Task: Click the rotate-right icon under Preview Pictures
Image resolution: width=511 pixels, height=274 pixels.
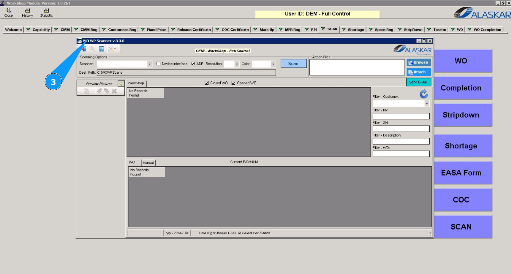Action: coord(107,91)
